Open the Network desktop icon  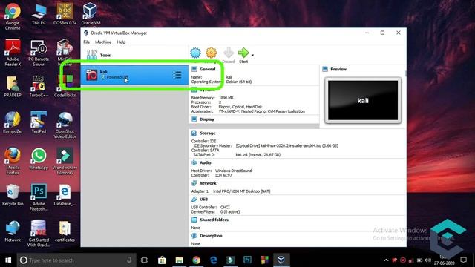(x=13, y=231)
